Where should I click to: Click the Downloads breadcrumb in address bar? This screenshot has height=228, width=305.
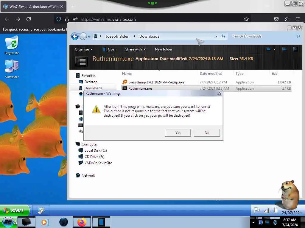pos(149,36)
